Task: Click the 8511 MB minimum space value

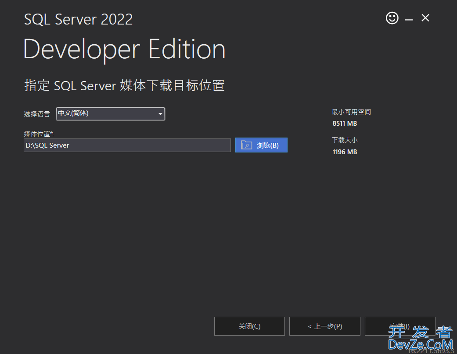Action: coord(345,124)
